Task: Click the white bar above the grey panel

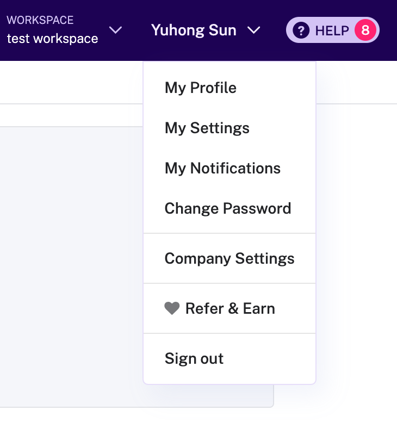Action: tap(71, 115)
